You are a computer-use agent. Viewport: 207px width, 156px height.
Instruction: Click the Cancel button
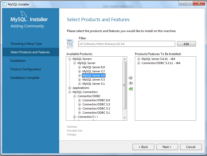point(191,147)
